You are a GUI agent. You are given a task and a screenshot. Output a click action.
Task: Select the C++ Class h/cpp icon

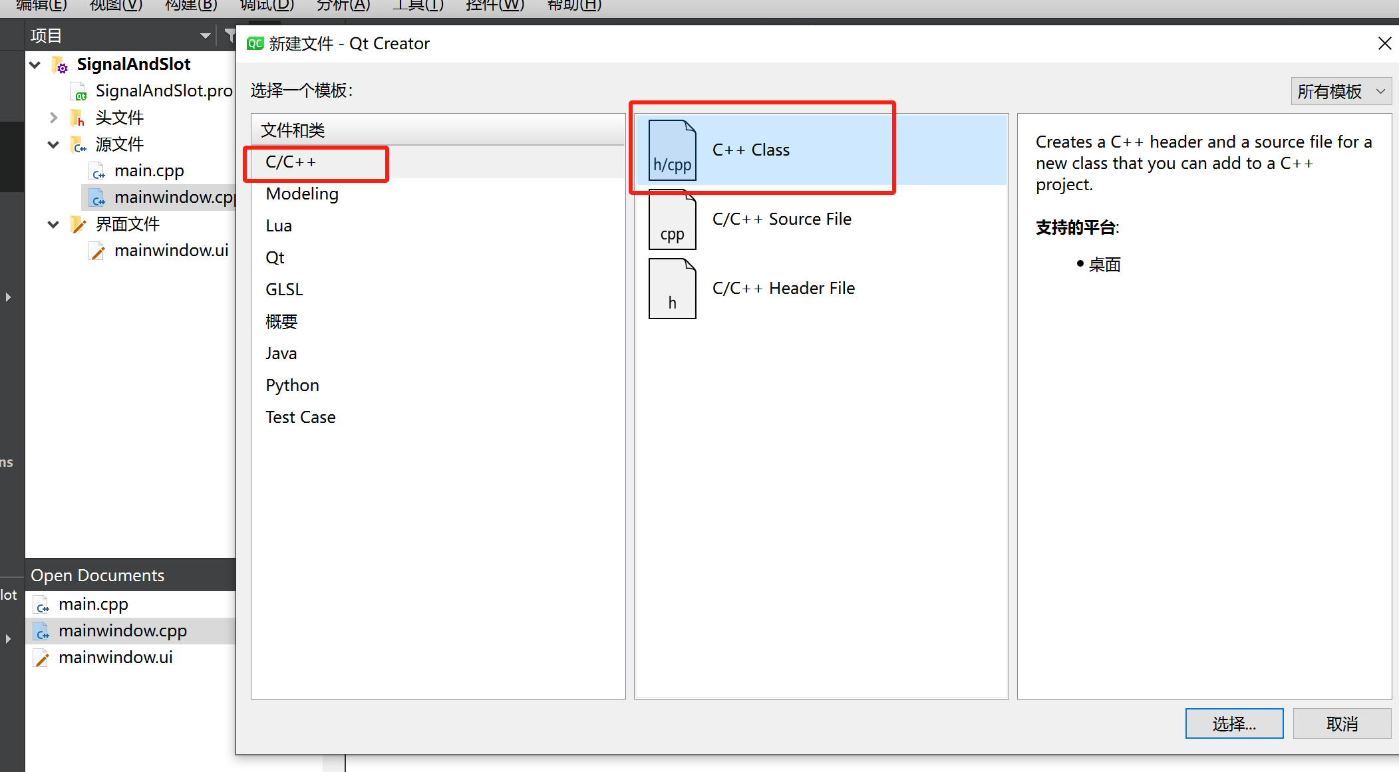click(x=672, y=150)
